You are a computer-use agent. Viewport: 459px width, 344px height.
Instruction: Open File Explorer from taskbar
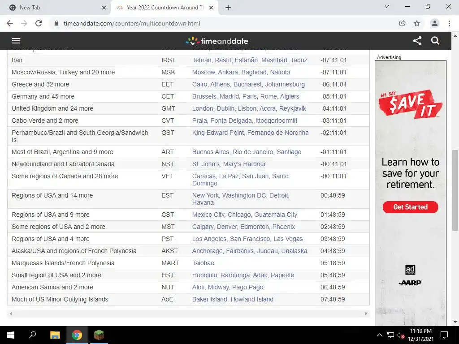coord(55,335)
